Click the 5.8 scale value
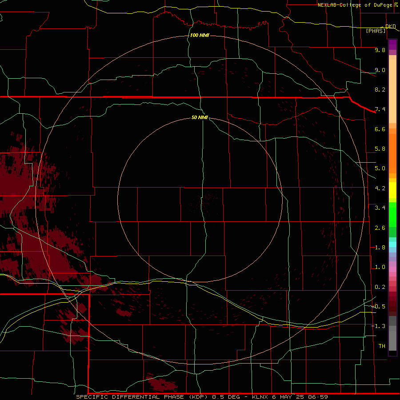The height and width of the screenshot is (400, 400). tap(380, 149)
